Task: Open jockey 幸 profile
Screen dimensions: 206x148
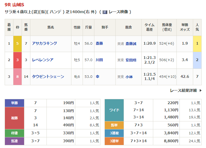Action: pyautogui.click(x=97, y=76)
